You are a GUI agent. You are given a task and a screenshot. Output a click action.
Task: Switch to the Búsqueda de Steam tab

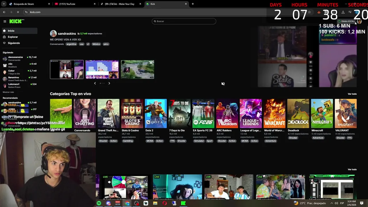coord(29,4)
